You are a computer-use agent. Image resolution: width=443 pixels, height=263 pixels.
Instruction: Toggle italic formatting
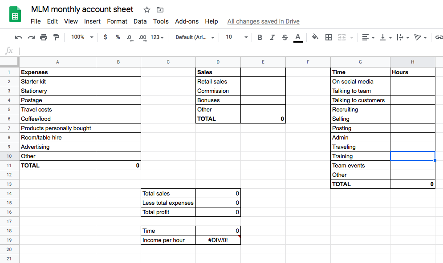[272, 37]
